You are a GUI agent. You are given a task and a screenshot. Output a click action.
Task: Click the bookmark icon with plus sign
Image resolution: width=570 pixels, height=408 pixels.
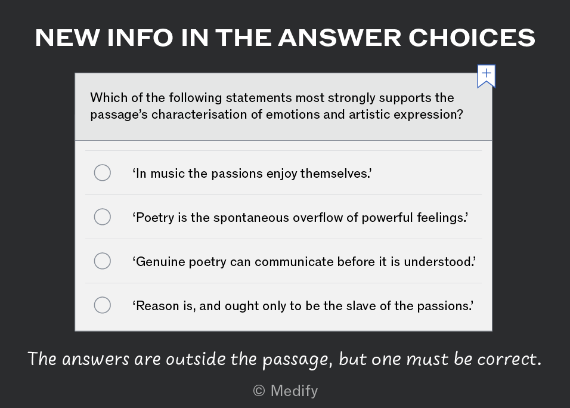pos(486,76)
